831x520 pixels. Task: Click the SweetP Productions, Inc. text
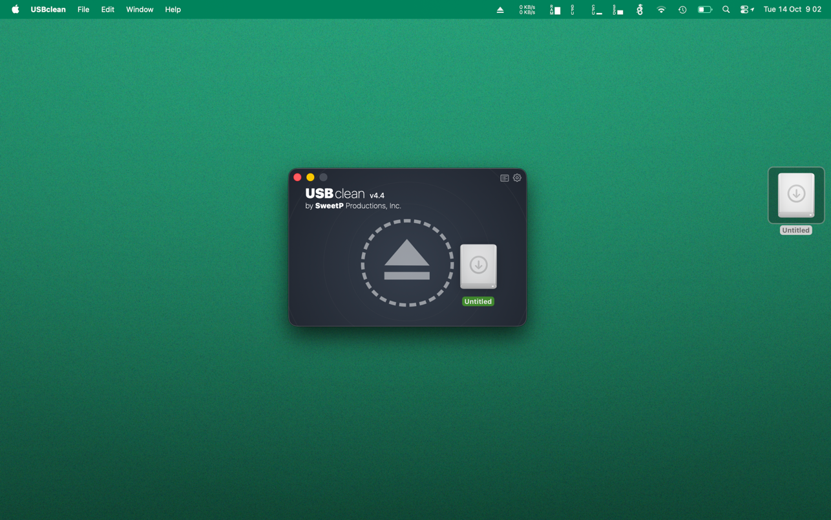pyautogui.click(x=358, y=206)
